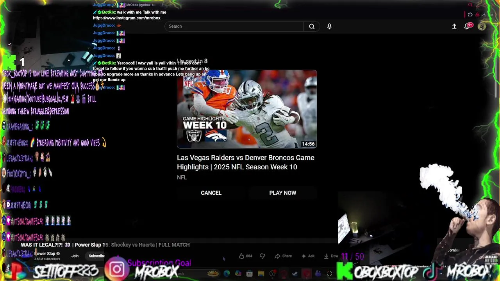Play the Raiders vs Broncos video now
Screen dimensions: 500x281
click(x=283, y=193)
